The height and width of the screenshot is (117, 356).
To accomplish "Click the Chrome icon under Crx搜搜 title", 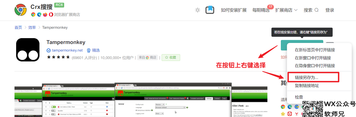I will [x=33, y=14].
